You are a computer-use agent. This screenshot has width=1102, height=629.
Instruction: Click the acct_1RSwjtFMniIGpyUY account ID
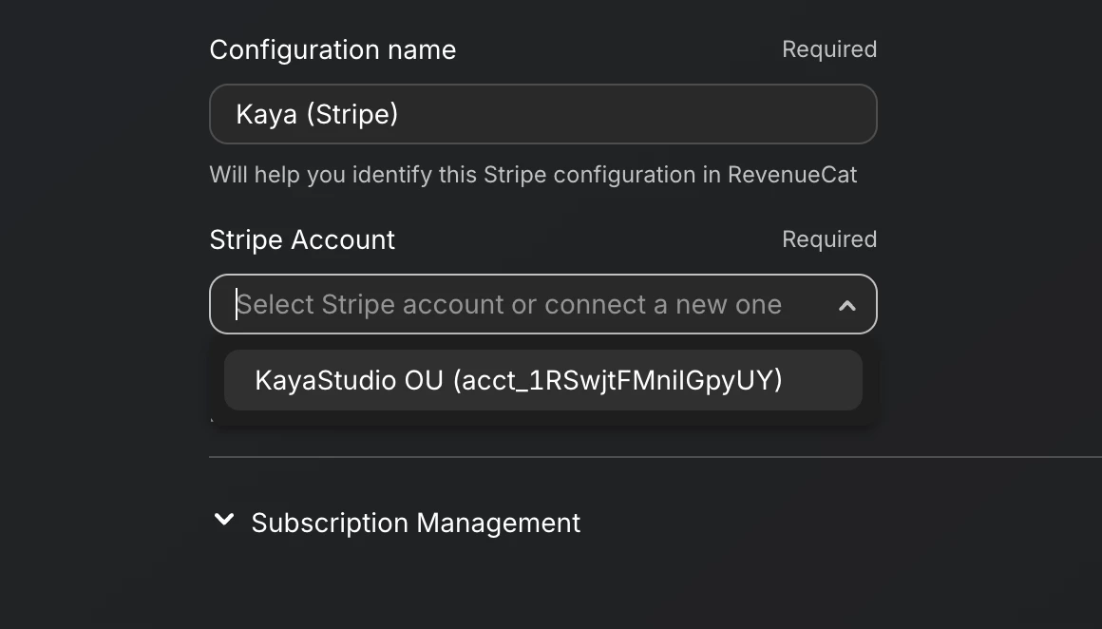pyautogui.click(x=617, y=380)
